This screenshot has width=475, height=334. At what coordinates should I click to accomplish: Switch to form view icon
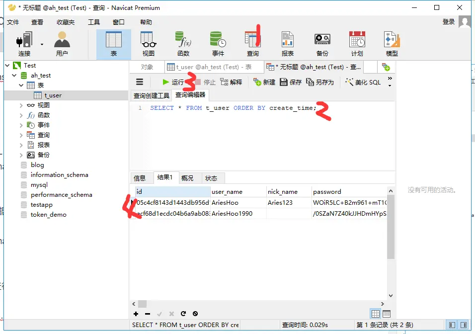[x=387, y=314]
